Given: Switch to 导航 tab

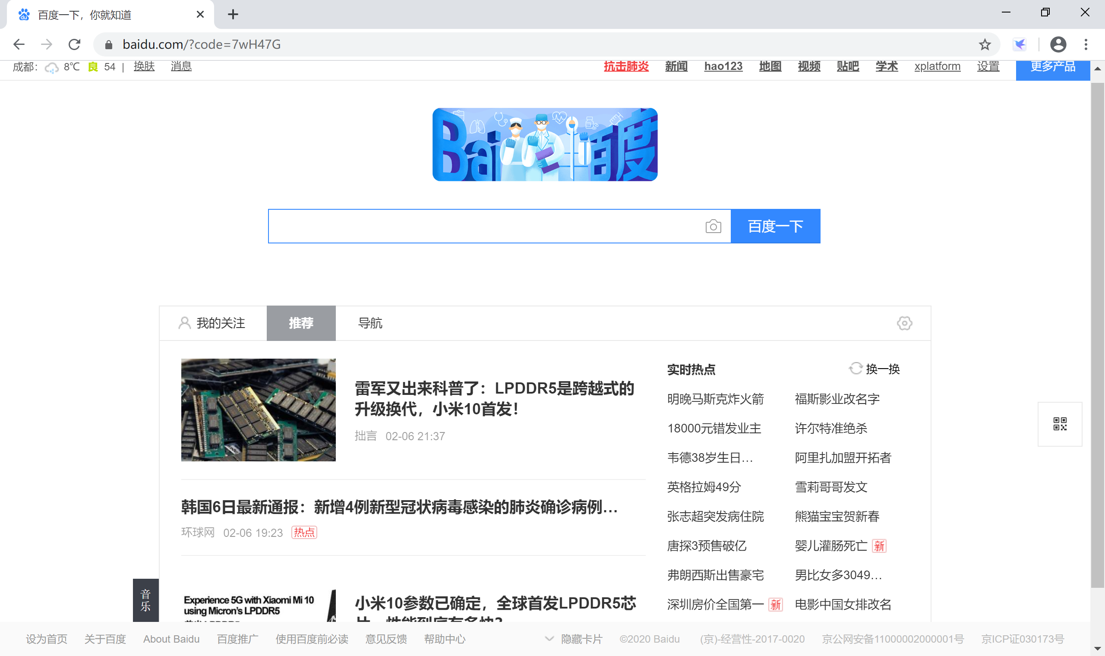Looking at the screenshot, I should pos(370,323).
